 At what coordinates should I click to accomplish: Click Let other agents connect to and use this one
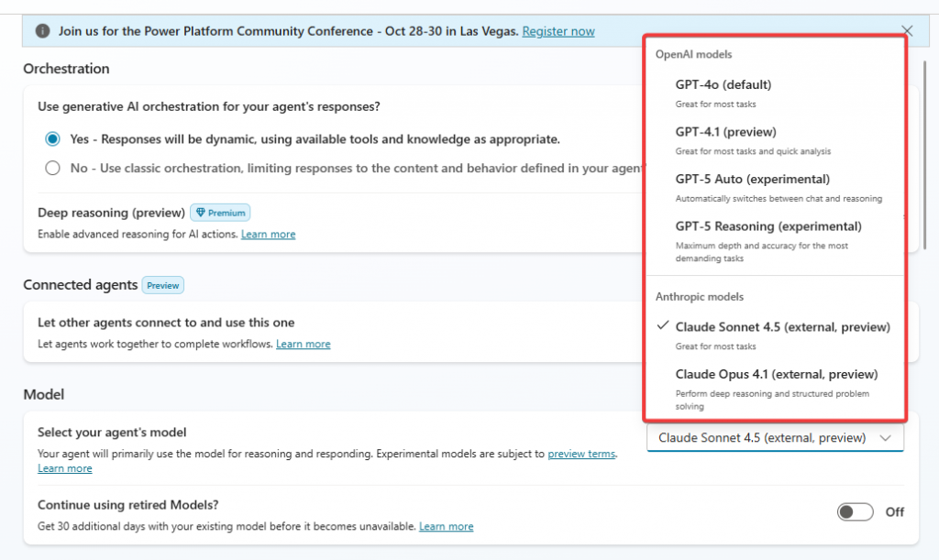pyautogui.click(x=166, y=323)
